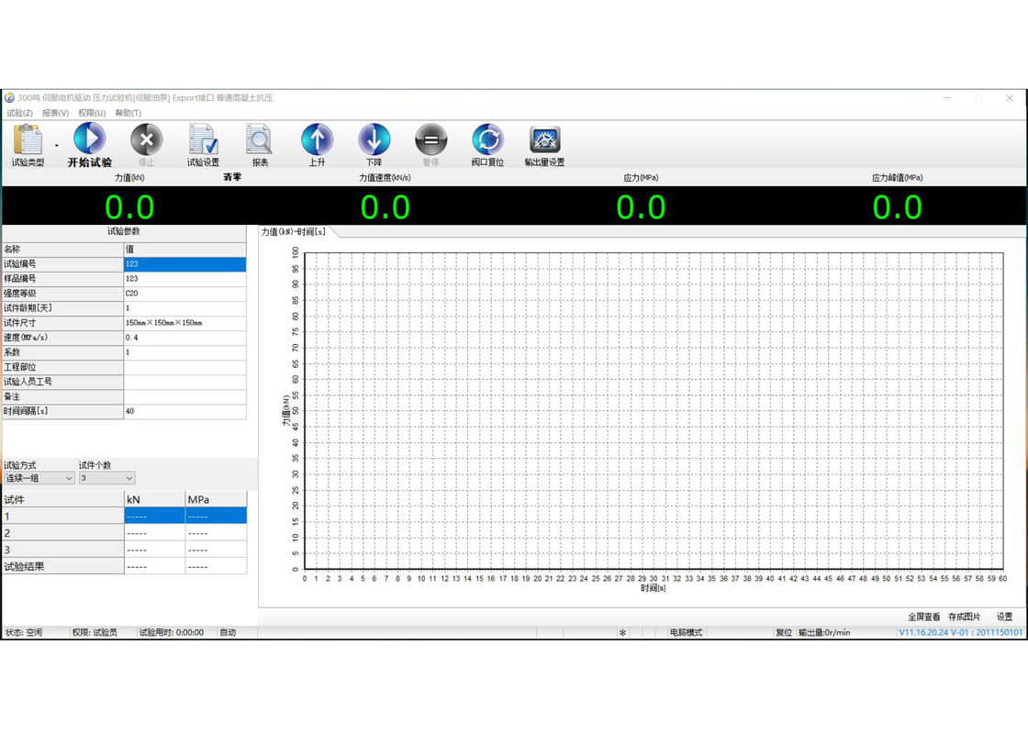This screenshot has width=1028, height=734.
Task: Open 试验设置 (test settings) from the toolbar
Action: 203,140
